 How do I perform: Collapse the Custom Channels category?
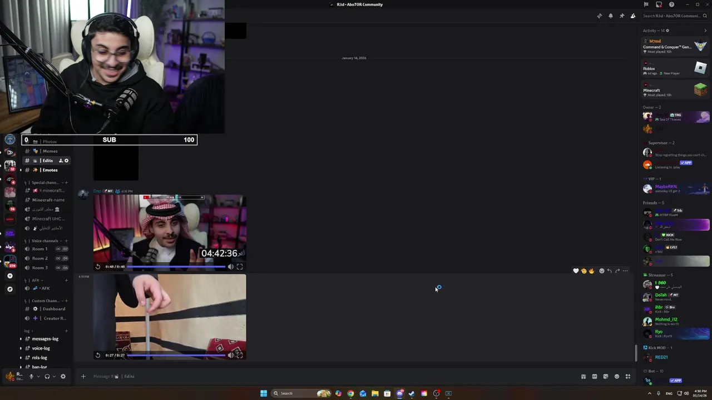click(x=43, y=301)
